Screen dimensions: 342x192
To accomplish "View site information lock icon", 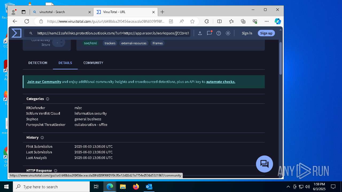I will (41, 21).
